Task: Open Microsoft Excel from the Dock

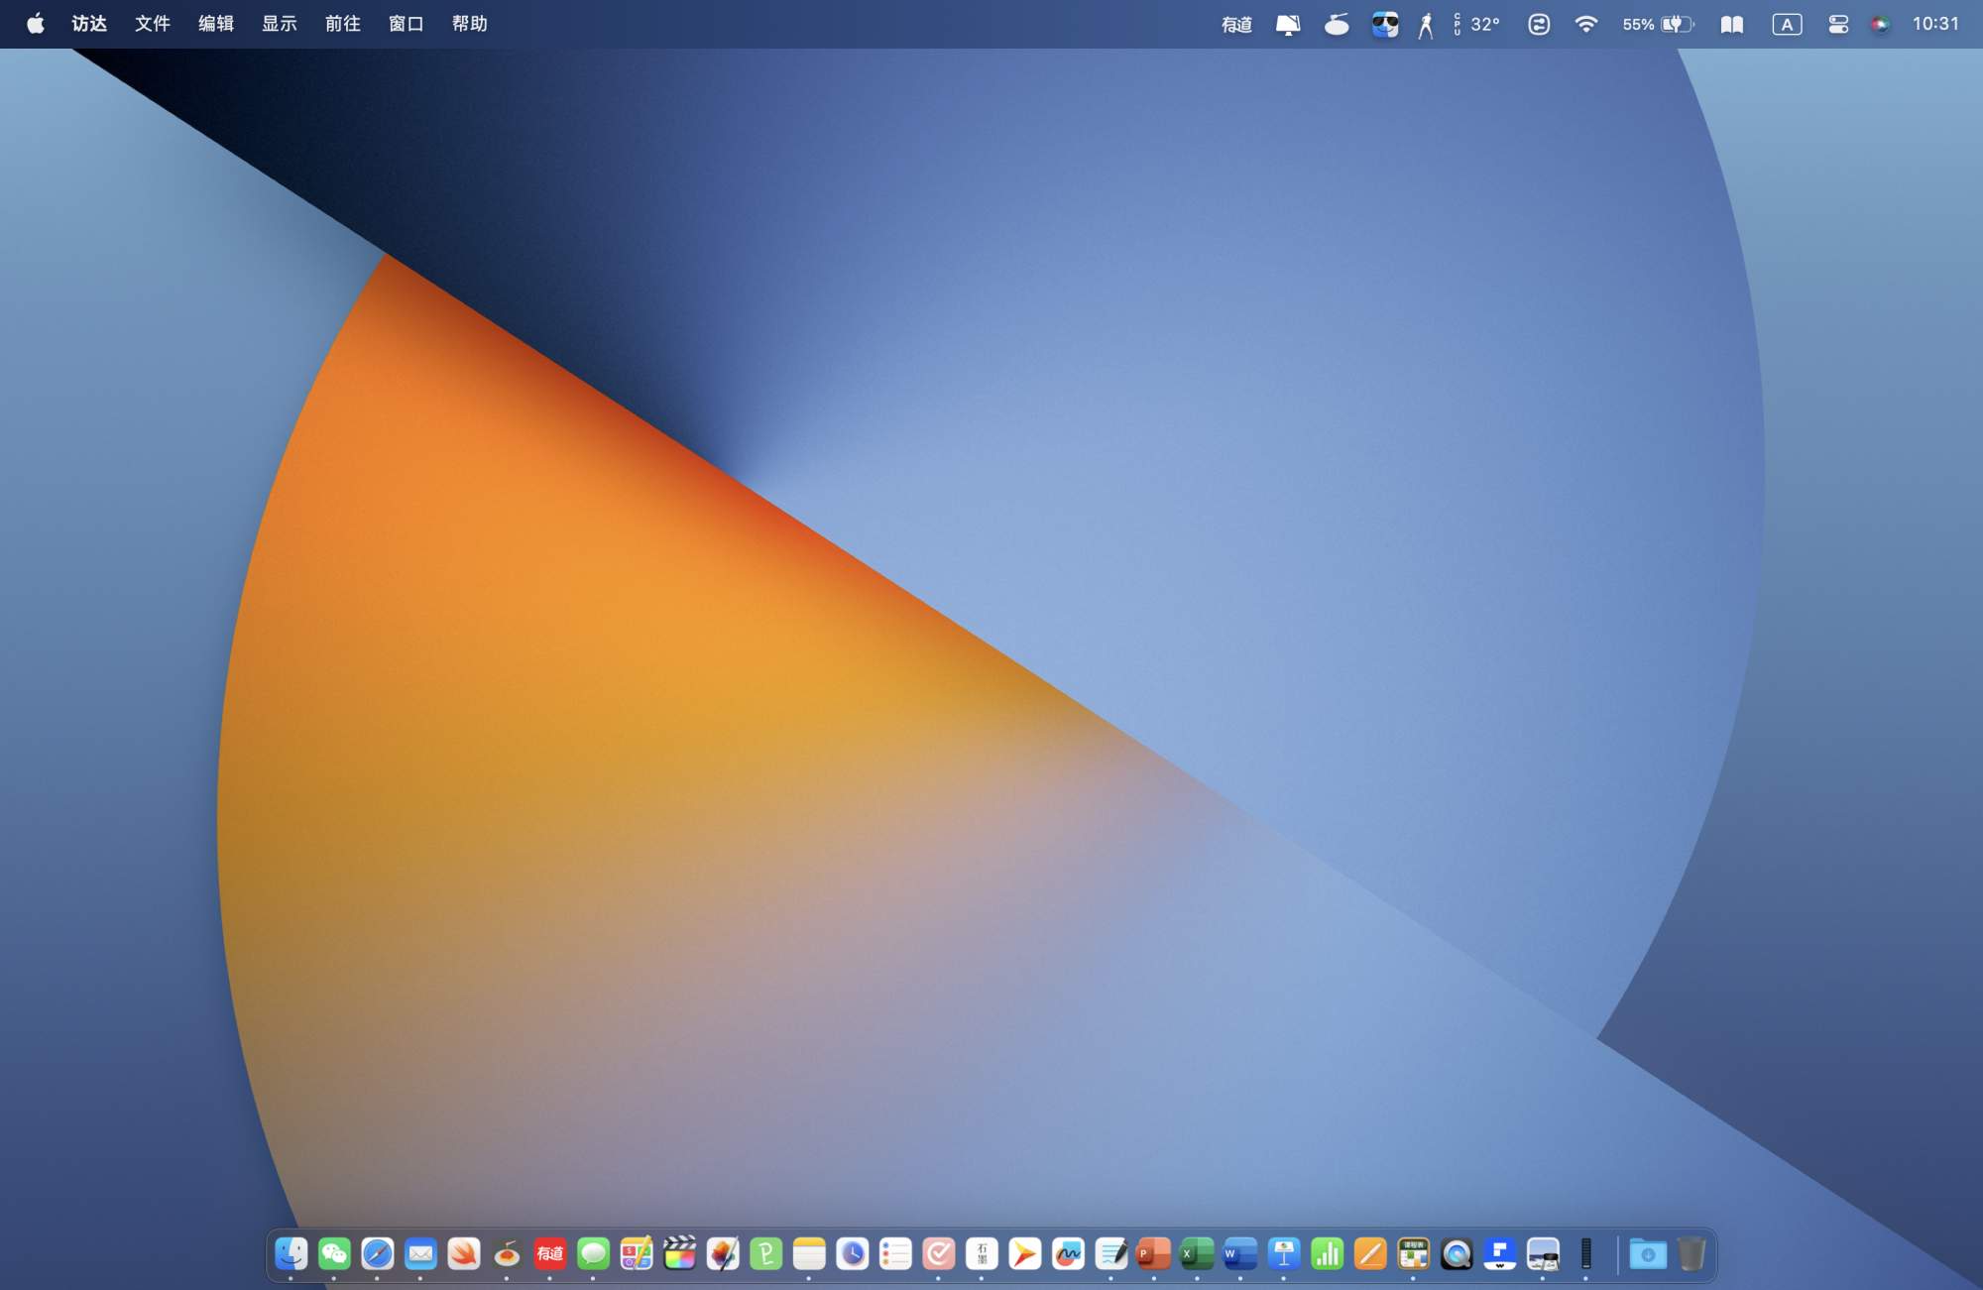Action: tap(1197, 1254)
